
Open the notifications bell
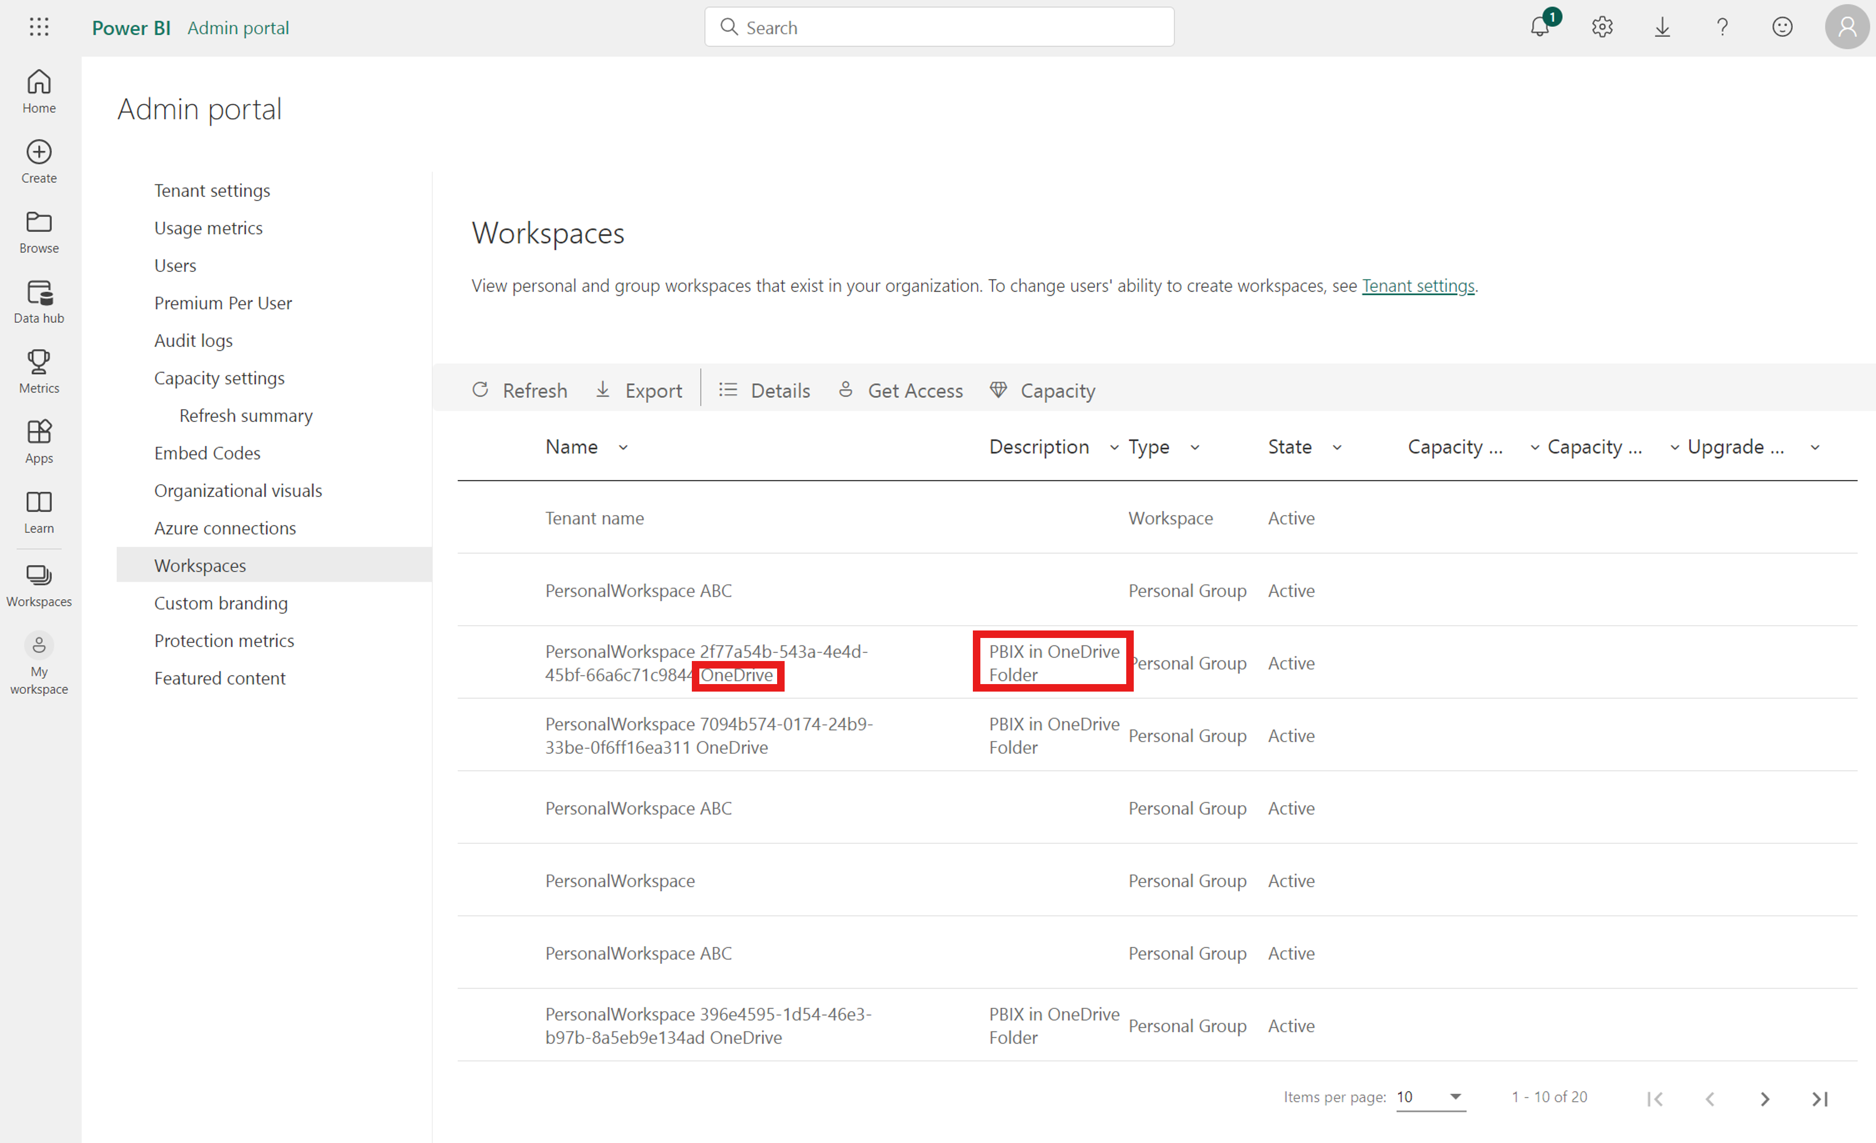pos(1540,27)
